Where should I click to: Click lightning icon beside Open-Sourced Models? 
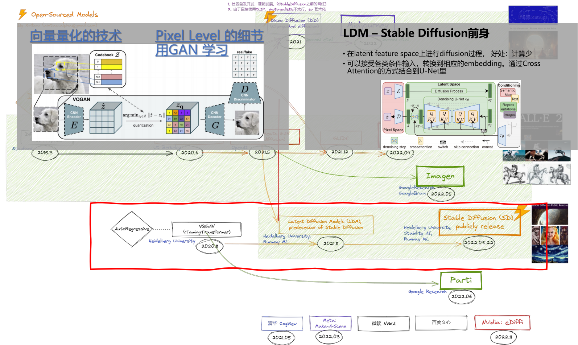(22, 14)
